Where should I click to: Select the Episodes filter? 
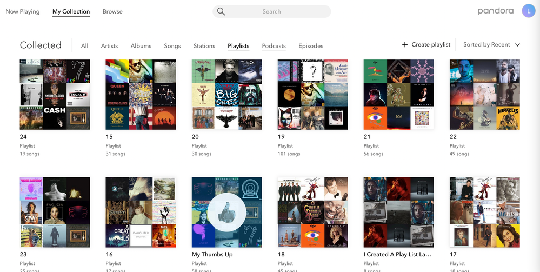[311, 46]
